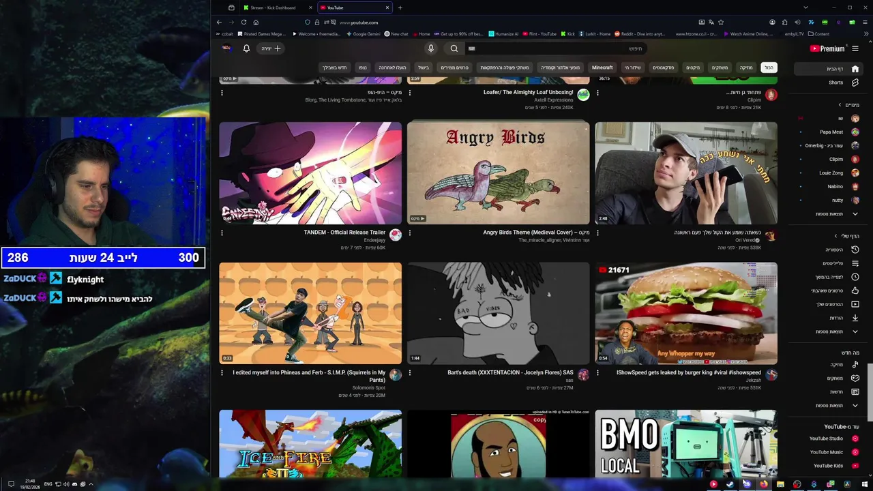The image size is (873, 491).
Task: Reload the page in browser toolbar
Action: tap(243, 23)
